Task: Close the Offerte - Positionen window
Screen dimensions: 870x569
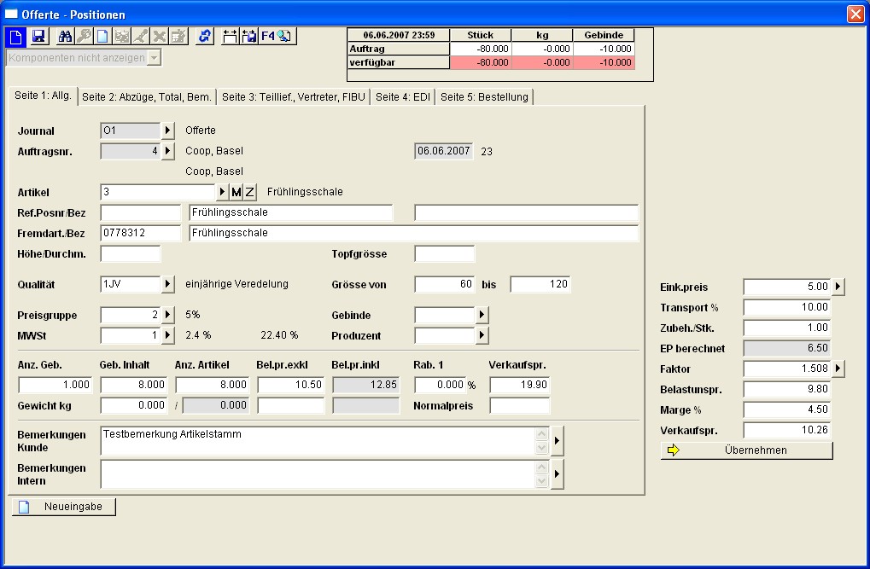Action: (x=855, y=14)
